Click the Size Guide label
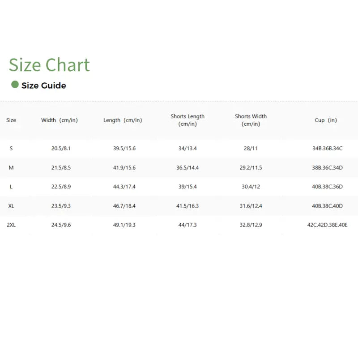 point(44,85)
